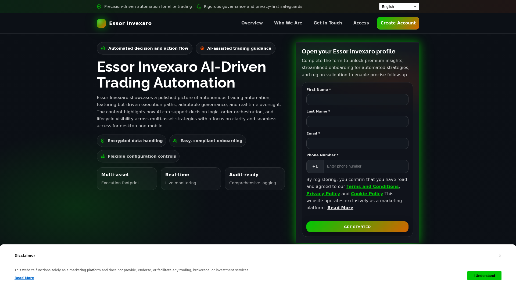Click the Easy, compliant onboarding chip text

(211, 141)
